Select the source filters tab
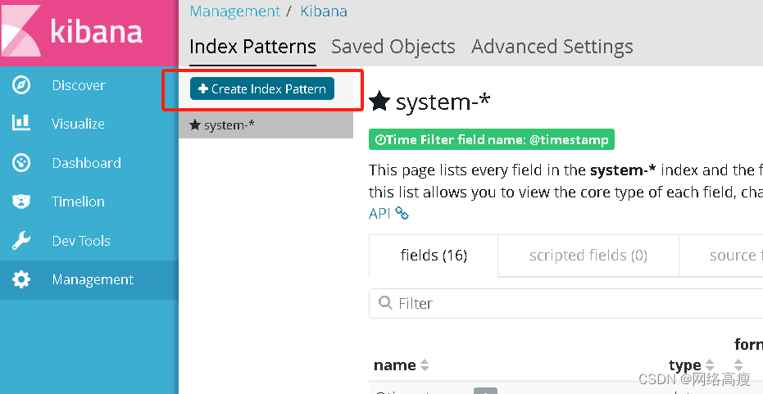Image resolution: width=763 pixels, height=394 pixels. tap(721, 256)
